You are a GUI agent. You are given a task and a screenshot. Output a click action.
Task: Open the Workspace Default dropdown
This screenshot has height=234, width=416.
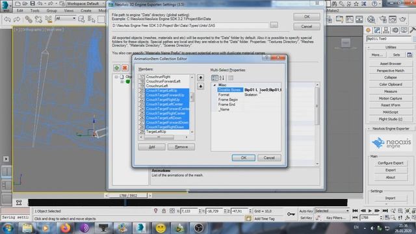click(85, 4)
